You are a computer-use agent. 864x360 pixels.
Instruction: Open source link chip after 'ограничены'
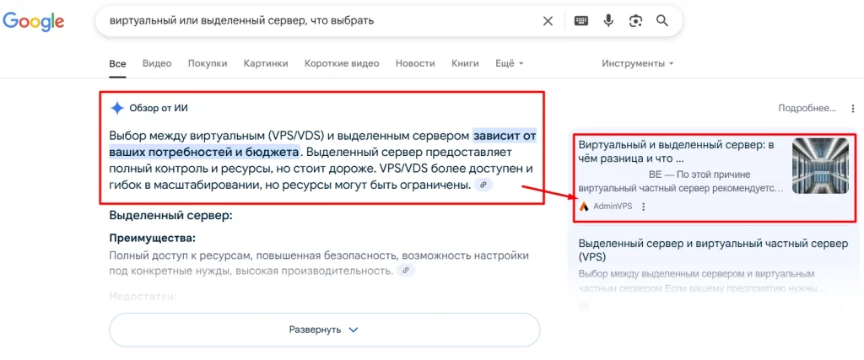pyautogui.click(x=483, y=185)
